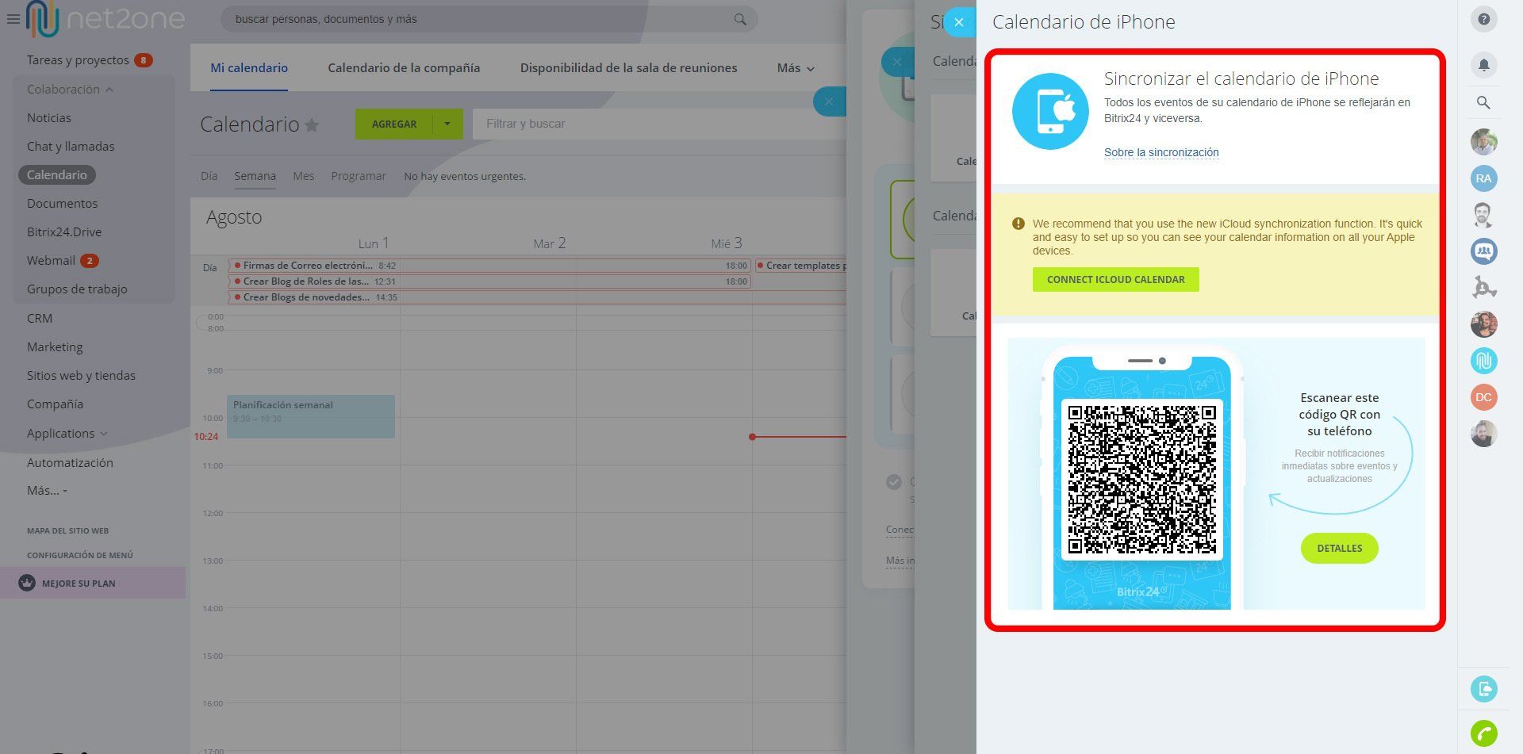Open notifications bell icon

point(1483,64)
